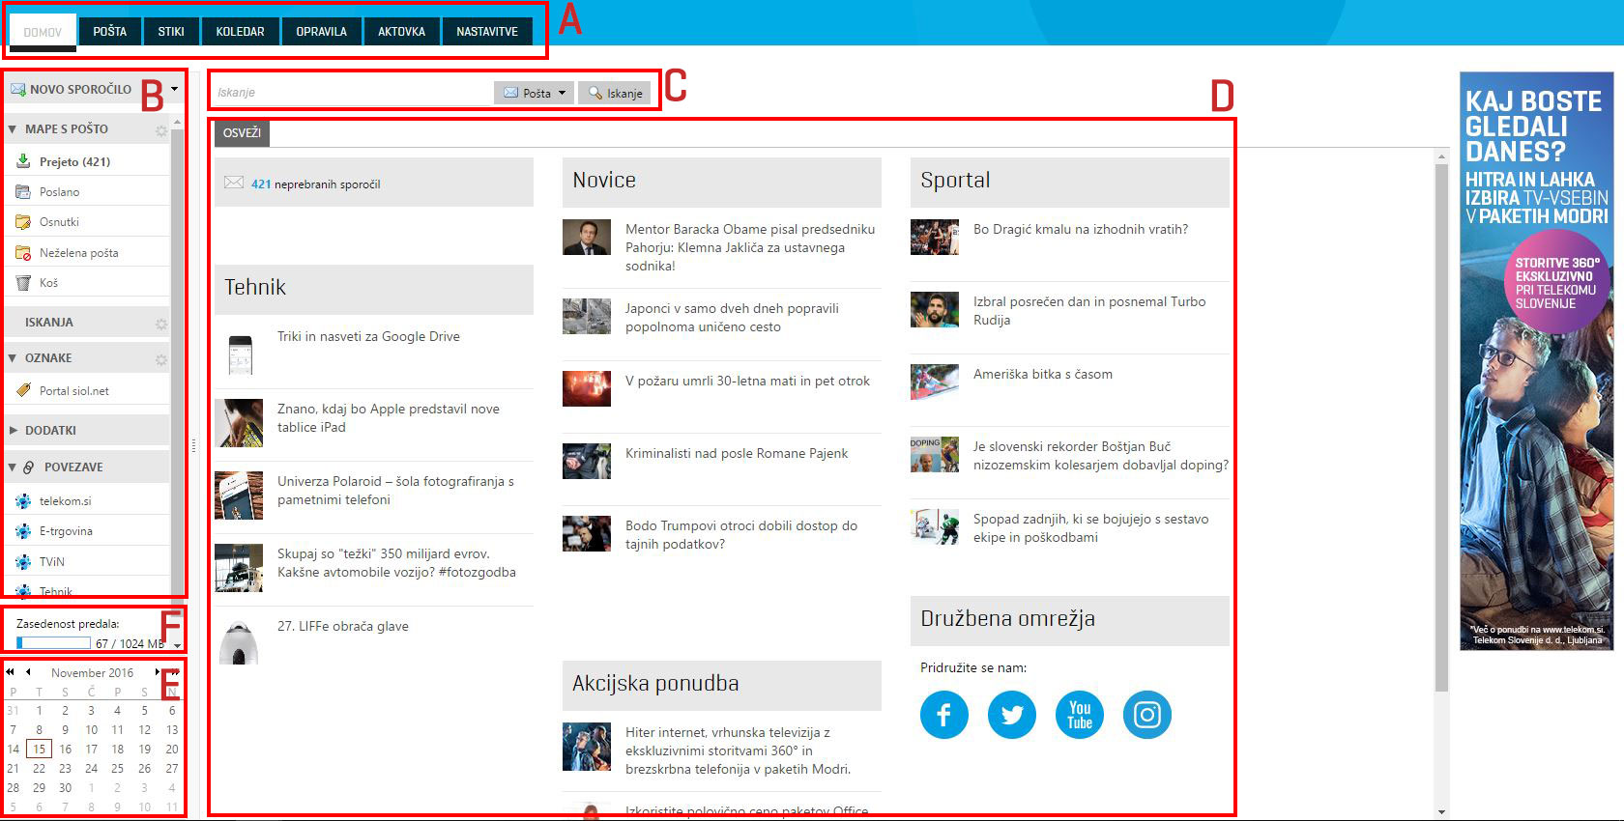Go to previous month in mini calendar
This screenshot has height=821, width=1624.
click(x=28, y=672)
